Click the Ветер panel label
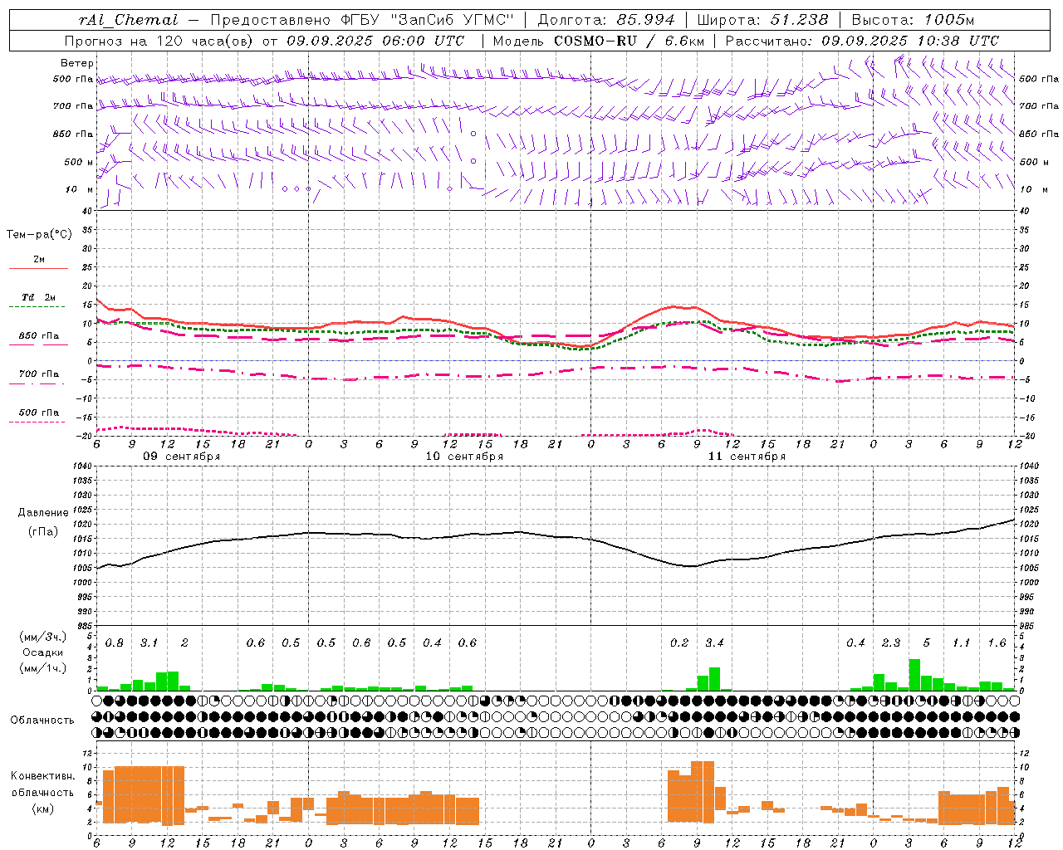This screenshot has width=1063, height=850. tap(77, 63)
